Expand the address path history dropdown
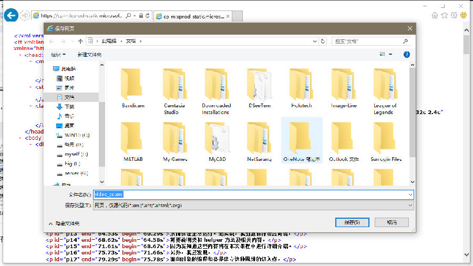The height and width of the screenshot is (266, 473). (x=315, y=41)
